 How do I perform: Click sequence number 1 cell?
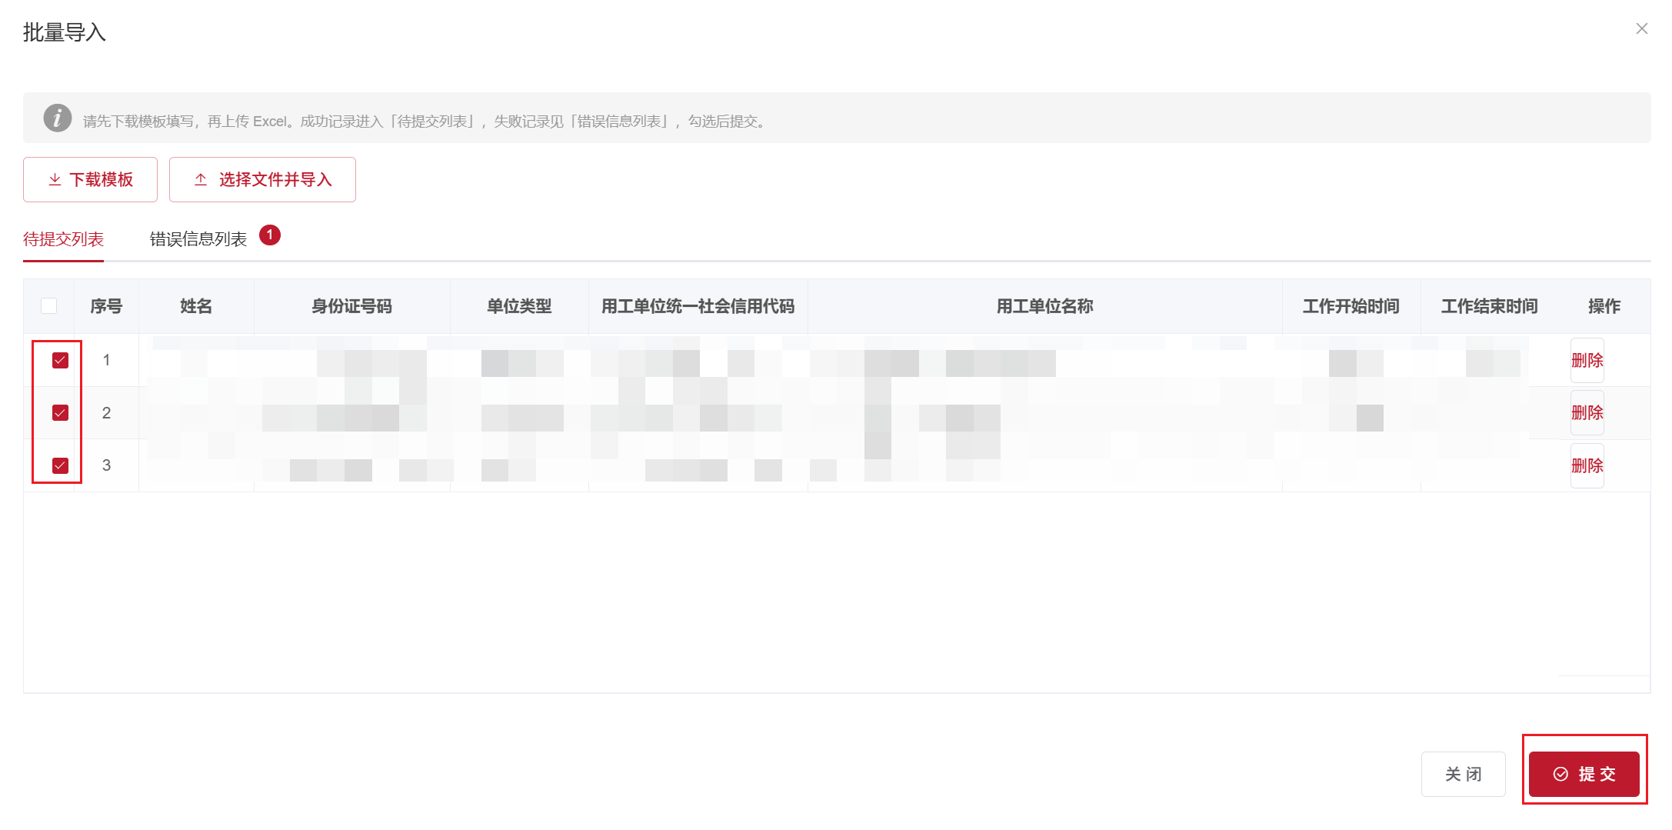[106, 360]
